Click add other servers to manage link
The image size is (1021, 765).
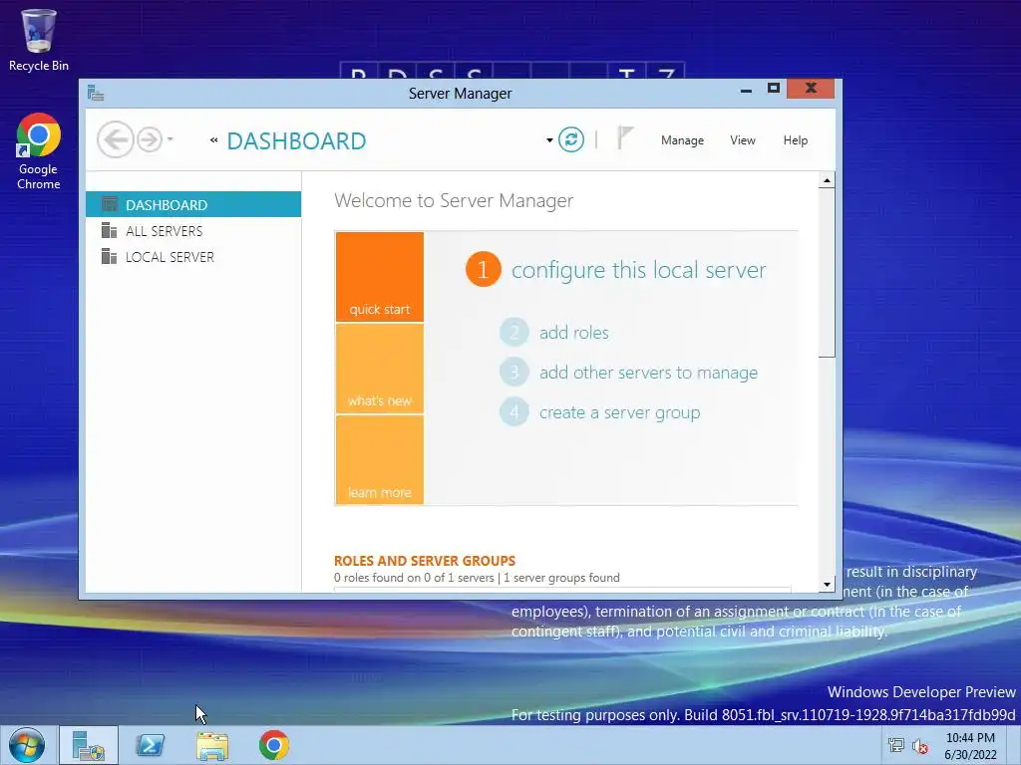coord(648,373)
